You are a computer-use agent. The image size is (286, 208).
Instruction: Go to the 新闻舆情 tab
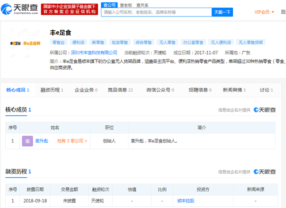(x=234, y=90)
